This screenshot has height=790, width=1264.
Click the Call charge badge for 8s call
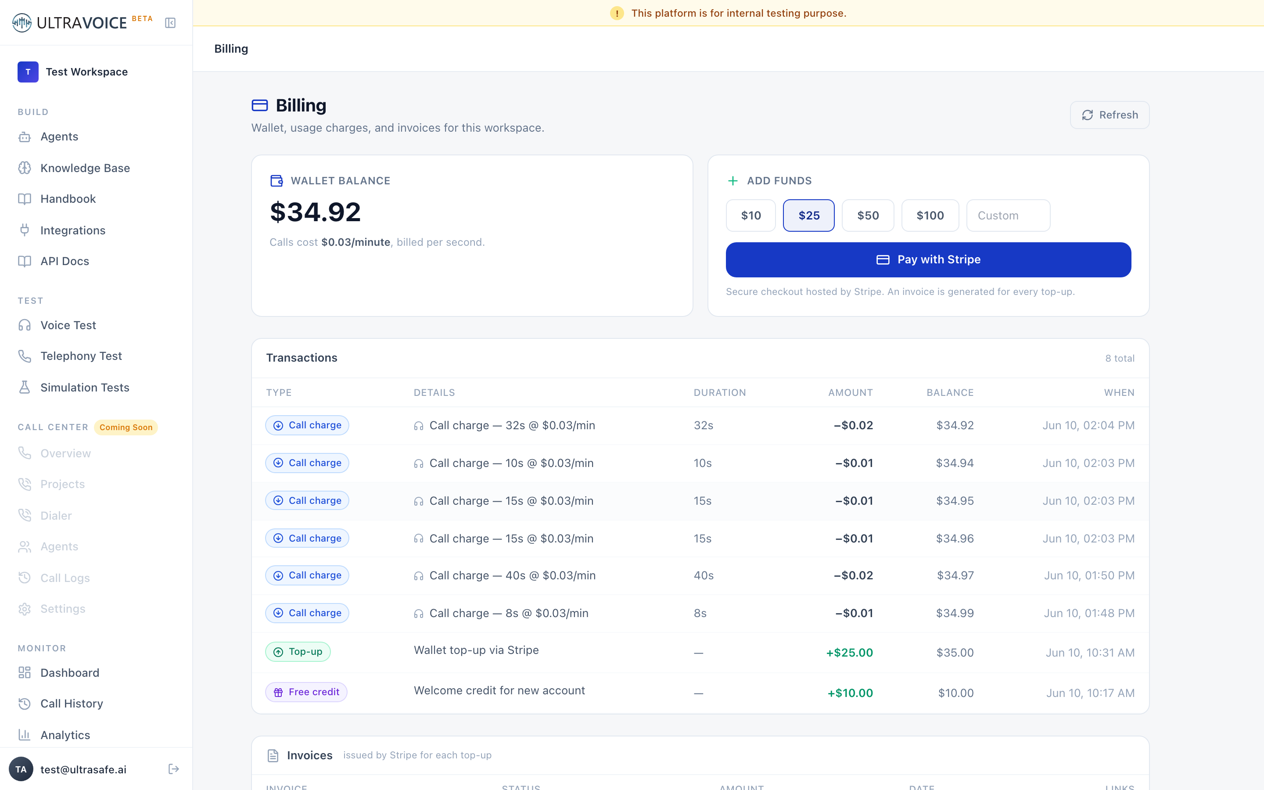307,613
